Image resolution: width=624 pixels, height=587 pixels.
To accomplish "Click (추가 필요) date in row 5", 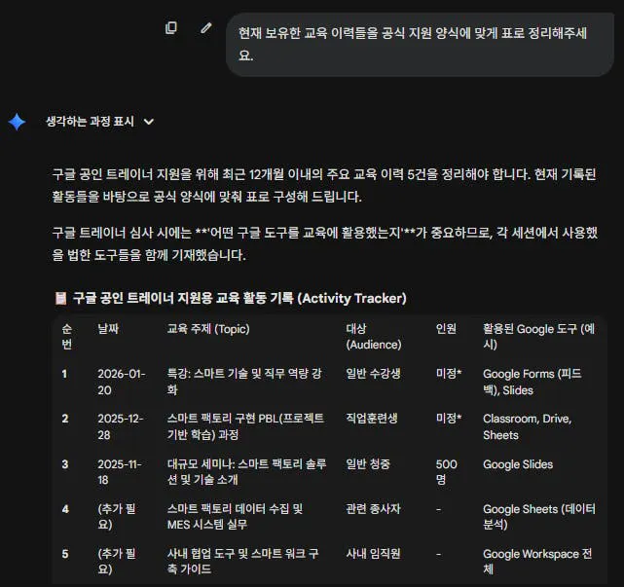I will (x=117, y=562).
